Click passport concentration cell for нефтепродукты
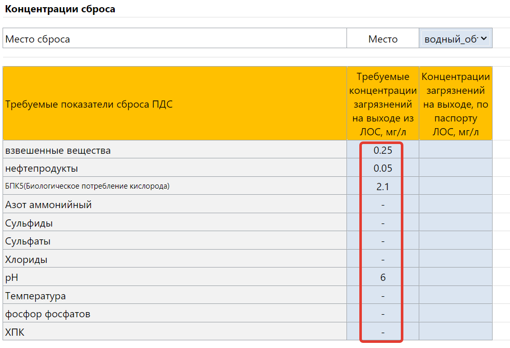This screenshot has width=510, height=348. (455, 168)
